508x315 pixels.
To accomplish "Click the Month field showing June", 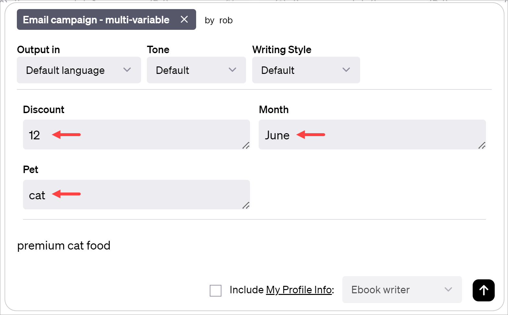I will [x=372, y=134].
